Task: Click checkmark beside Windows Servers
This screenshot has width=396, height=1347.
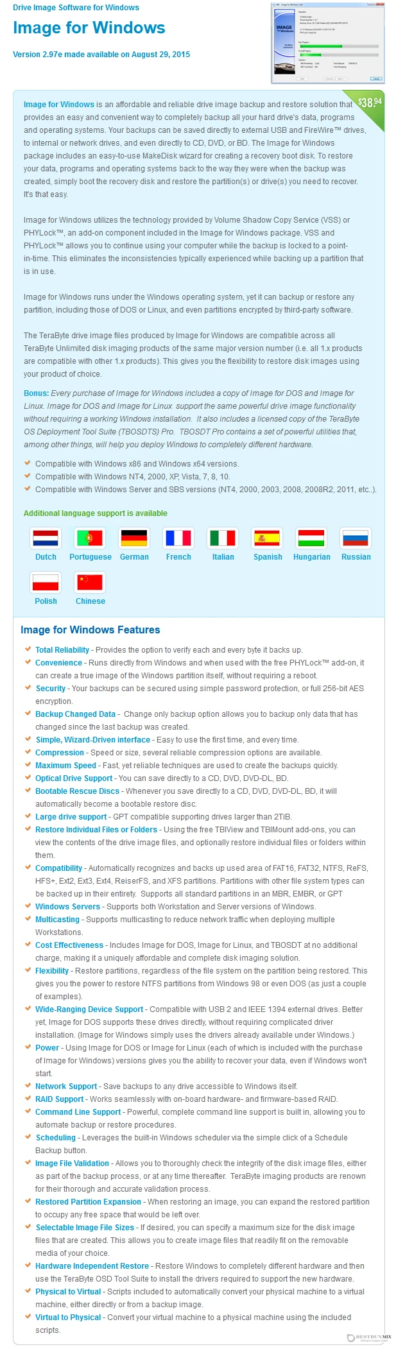Action: tap(28, 906)
